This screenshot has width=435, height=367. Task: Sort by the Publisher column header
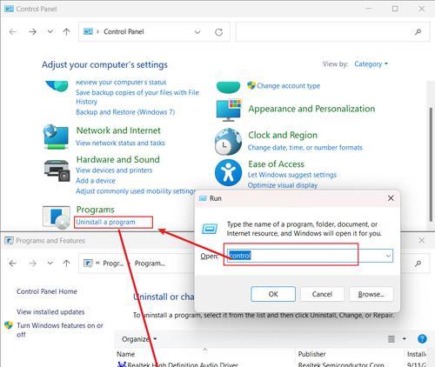[311, 354]
